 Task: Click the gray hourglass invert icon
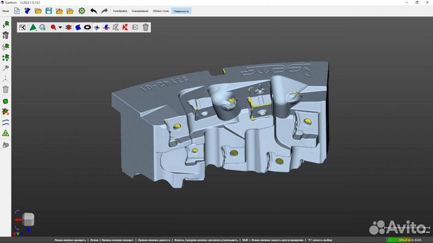coord(115,27)
